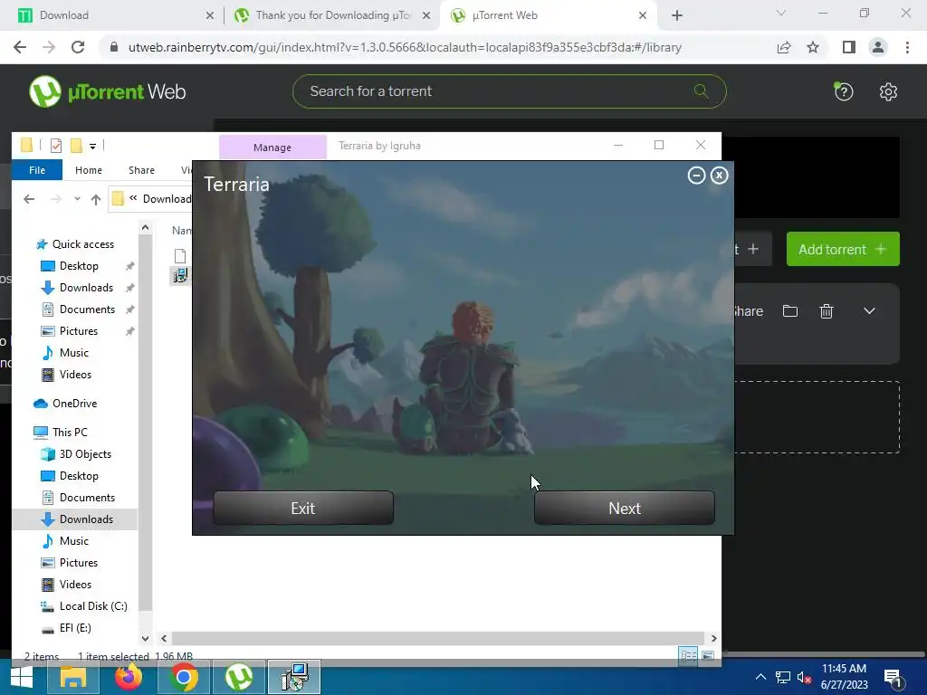The width and height of the screenshot is (927, 695).
Task: Show hidden system tray icons
Action: 760,677
